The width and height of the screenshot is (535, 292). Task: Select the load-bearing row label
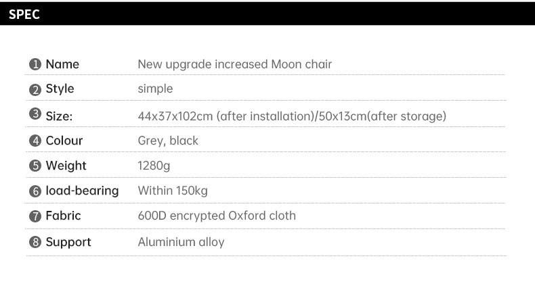point(82,191)
